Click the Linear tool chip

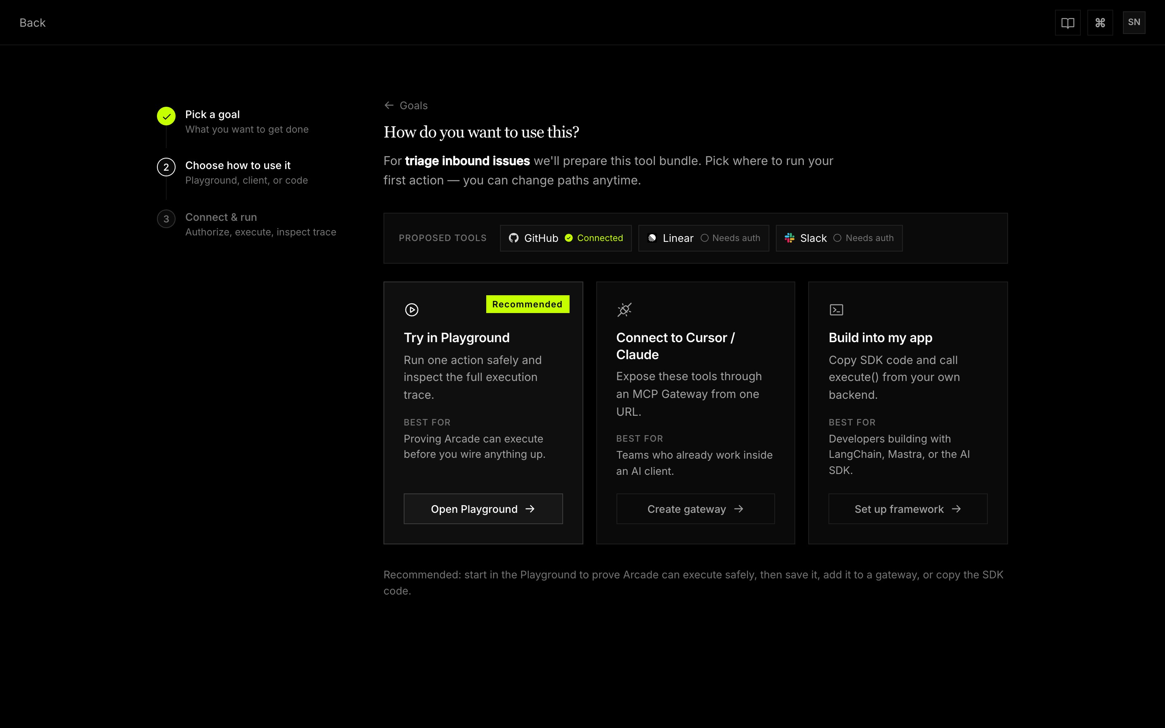(x=703, y=238)
